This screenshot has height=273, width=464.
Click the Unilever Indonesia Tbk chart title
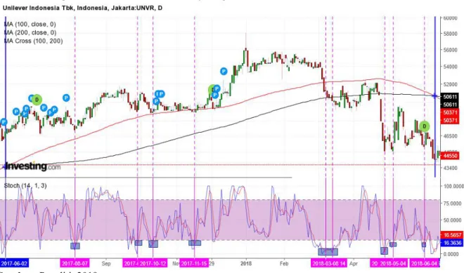click(82, 8)
